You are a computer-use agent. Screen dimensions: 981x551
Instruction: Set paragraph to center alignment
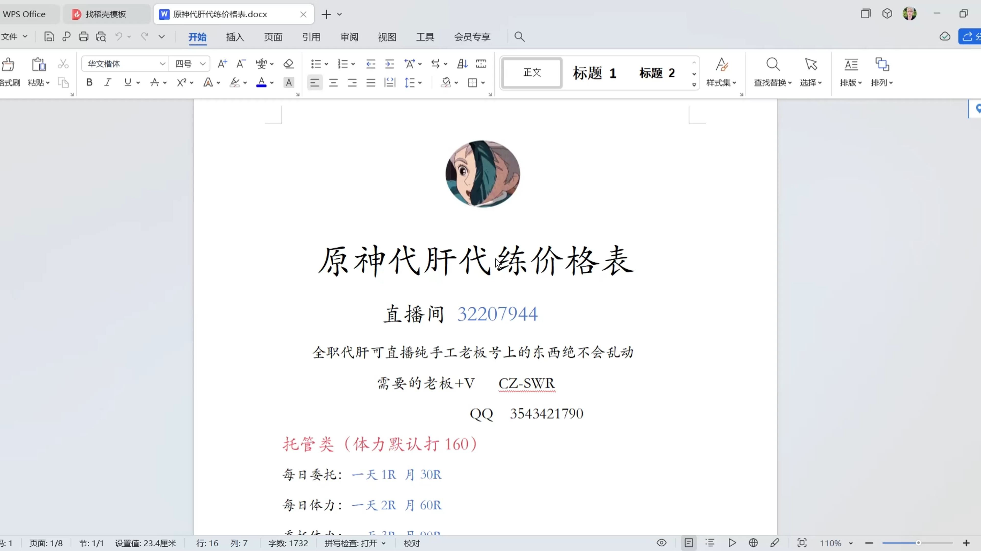coord(334,82)
